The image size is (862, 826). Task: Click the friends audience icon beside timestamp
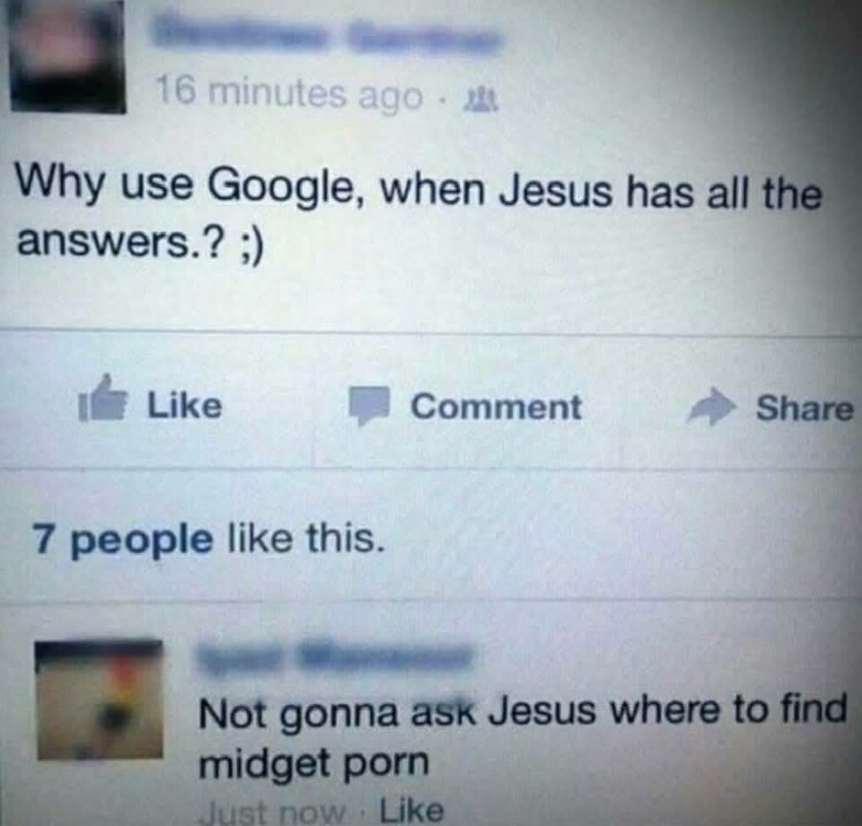(x=481, y=100)
